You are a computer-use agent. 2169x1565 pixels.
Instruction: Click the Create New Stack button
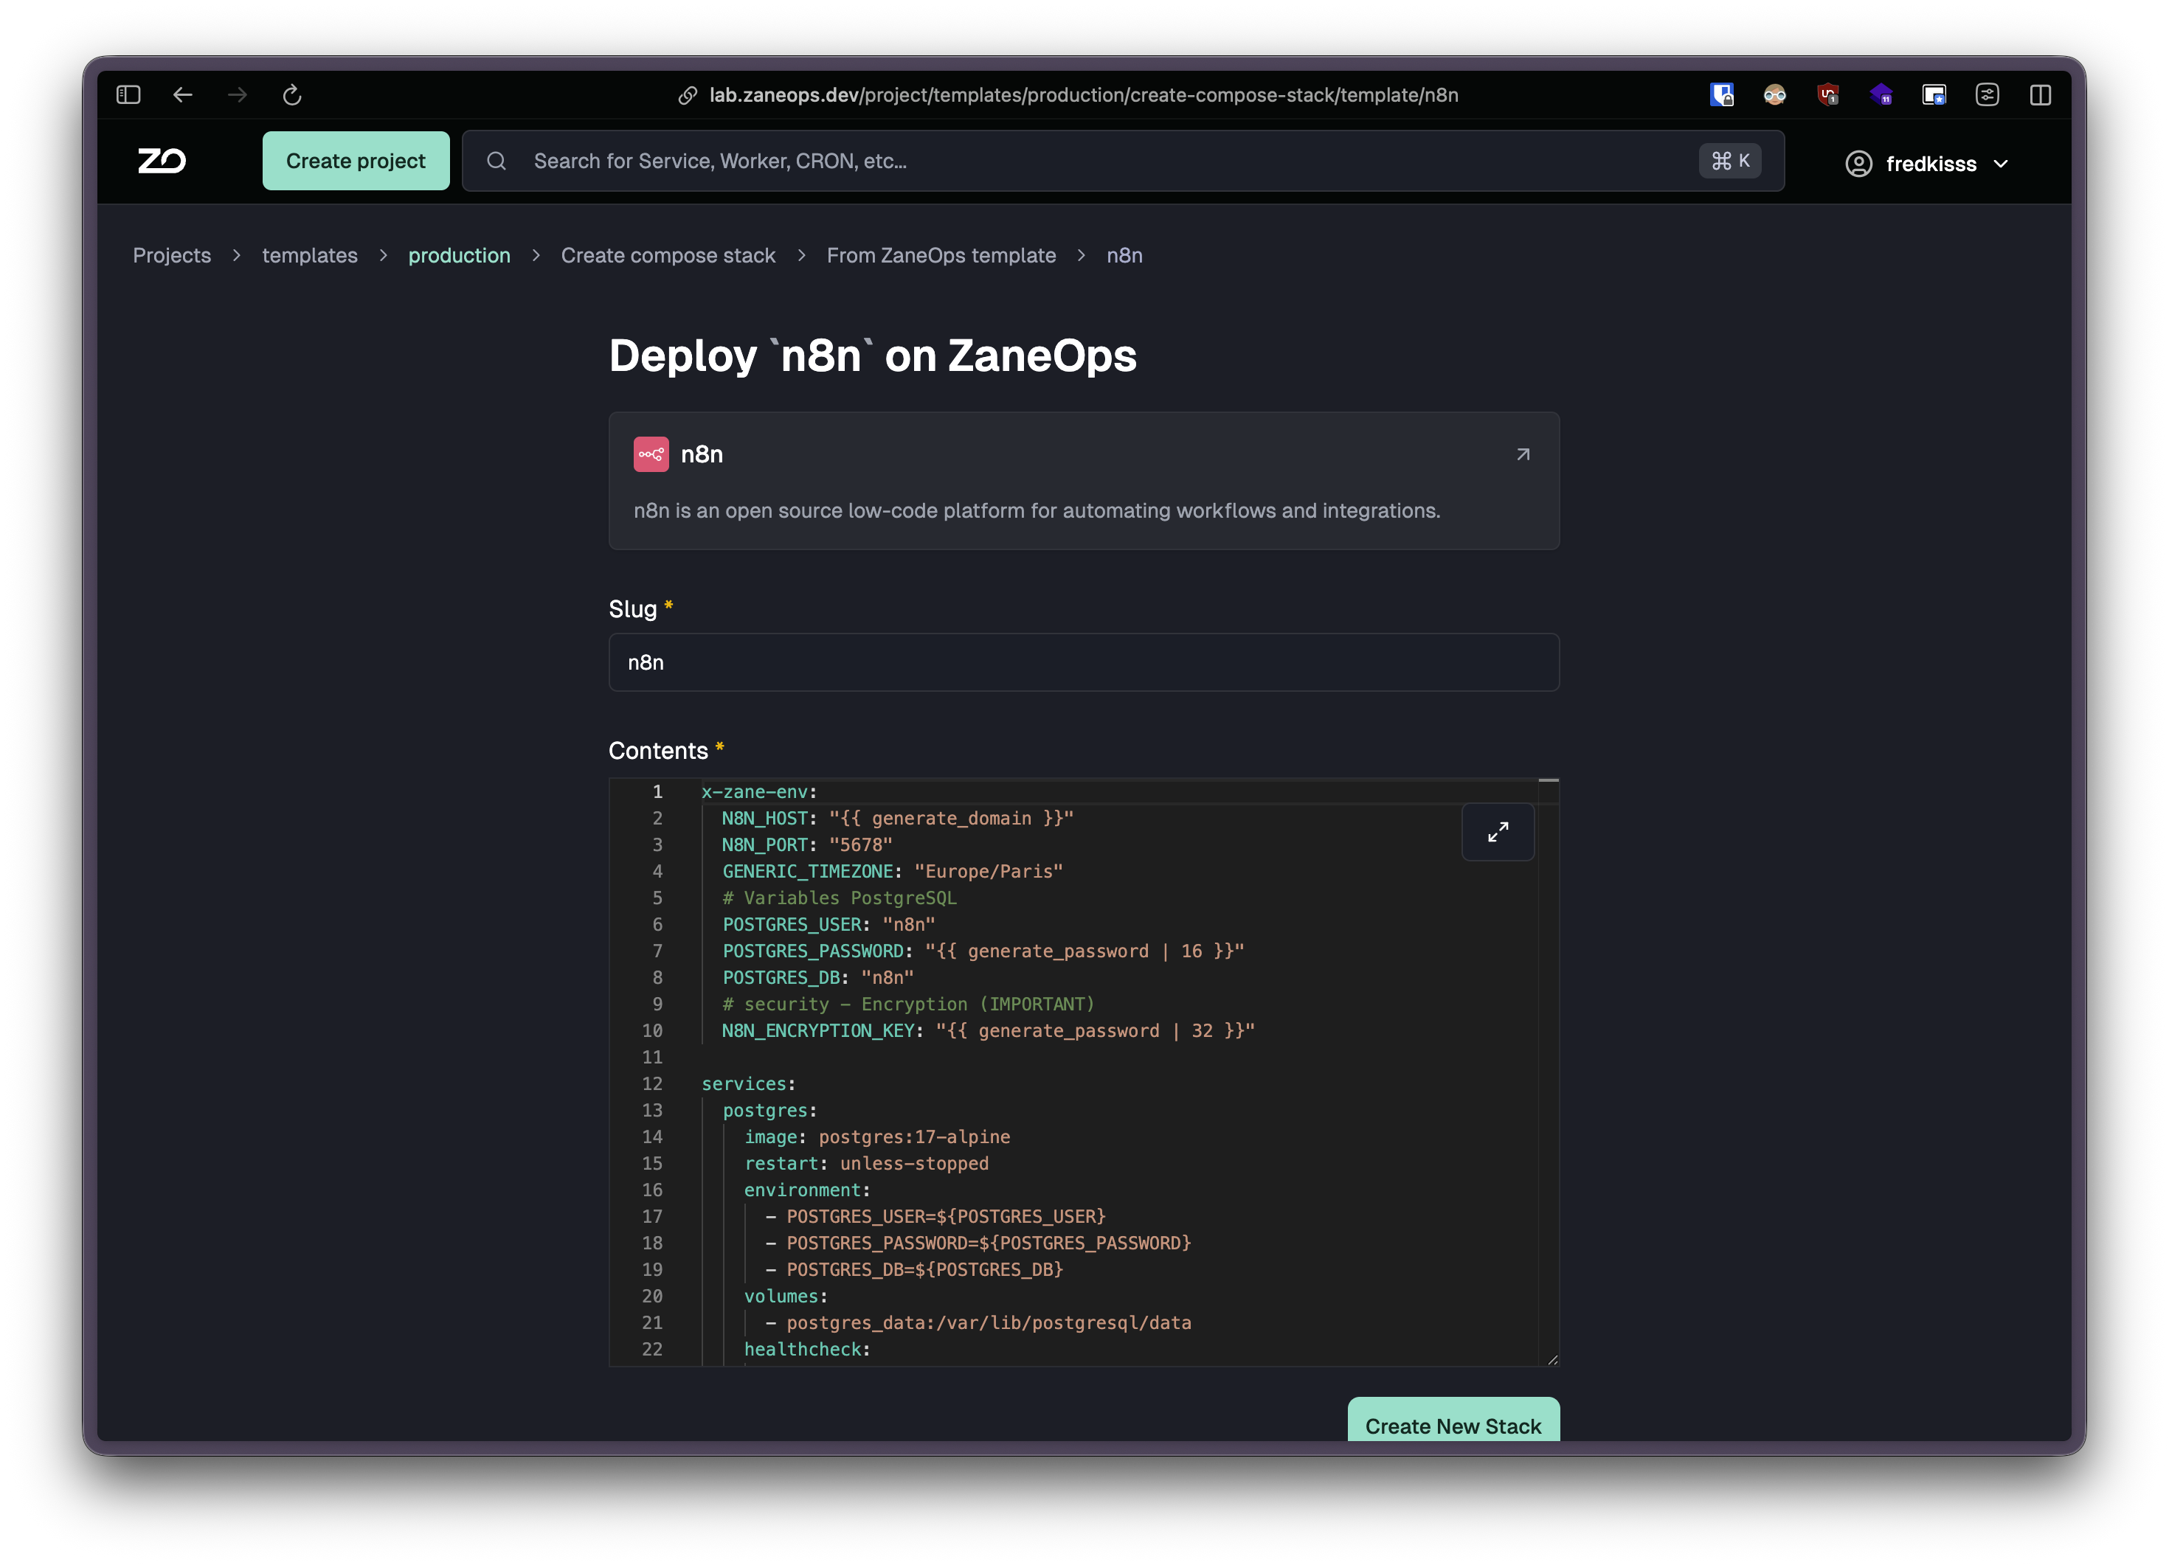click(1453, 1420)
